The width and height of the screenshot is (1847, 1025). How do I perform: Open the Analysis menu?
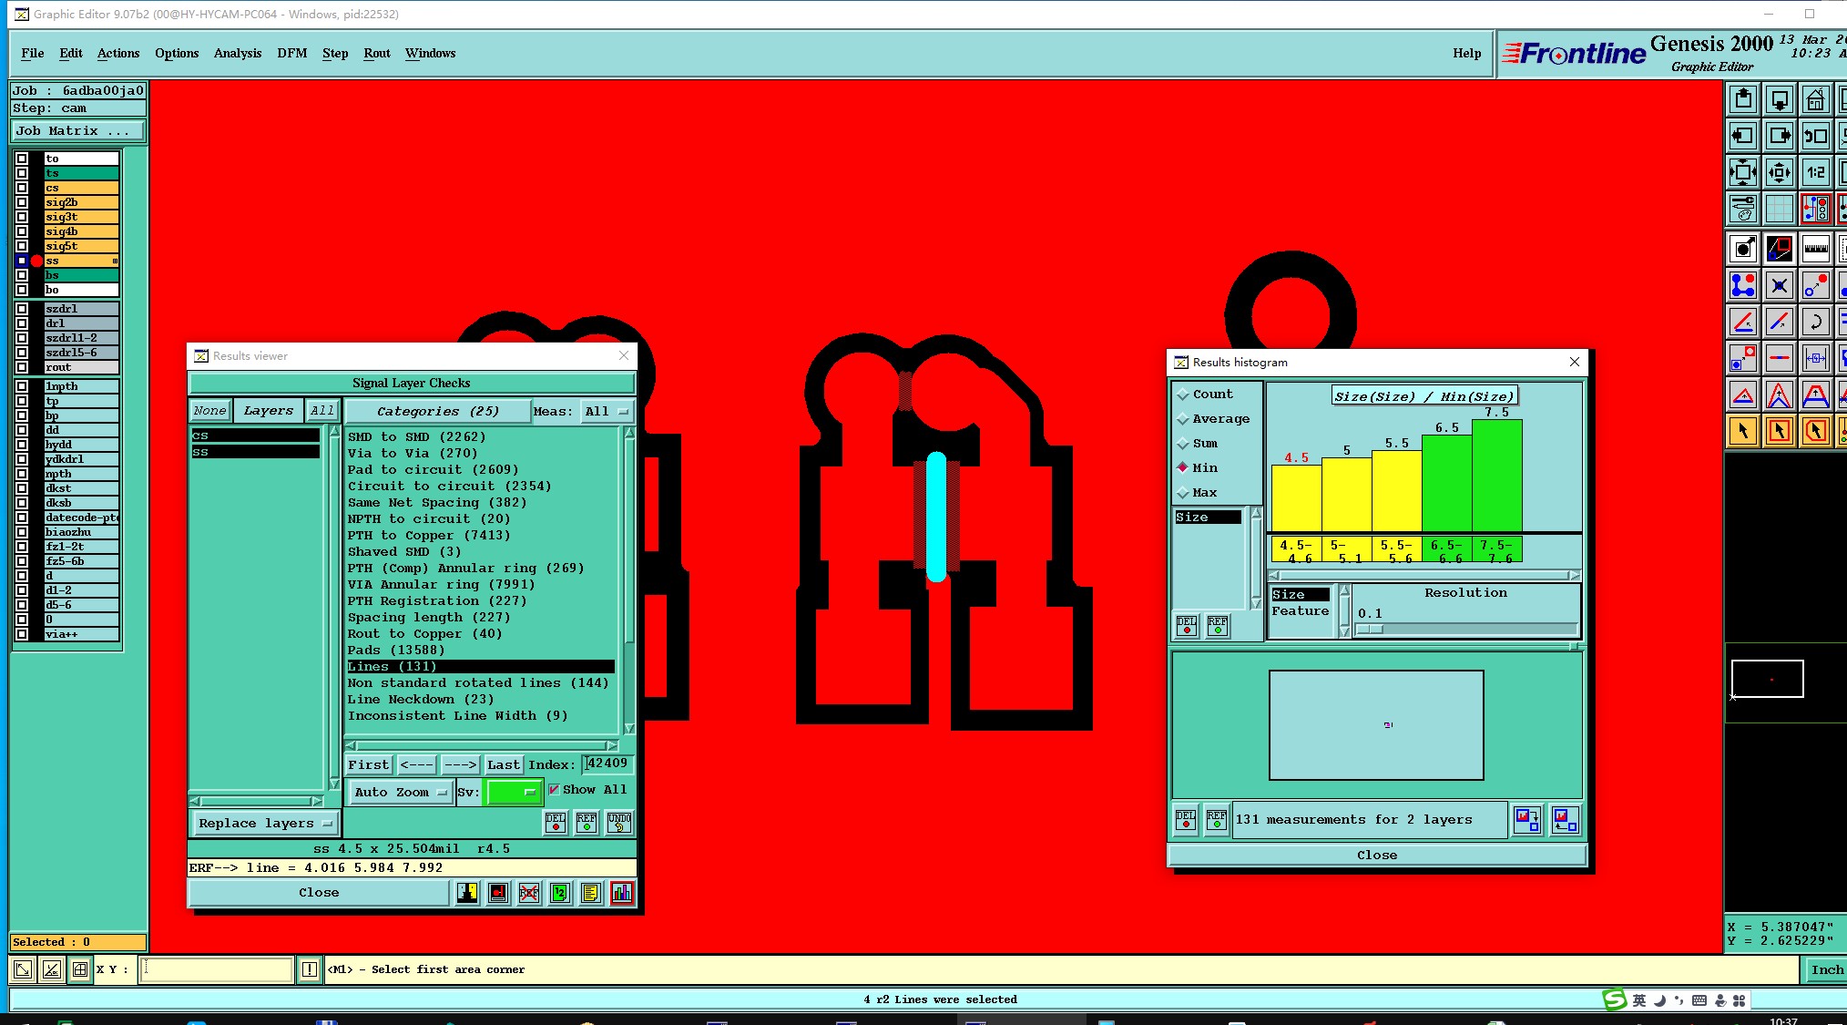pos(237,54)
